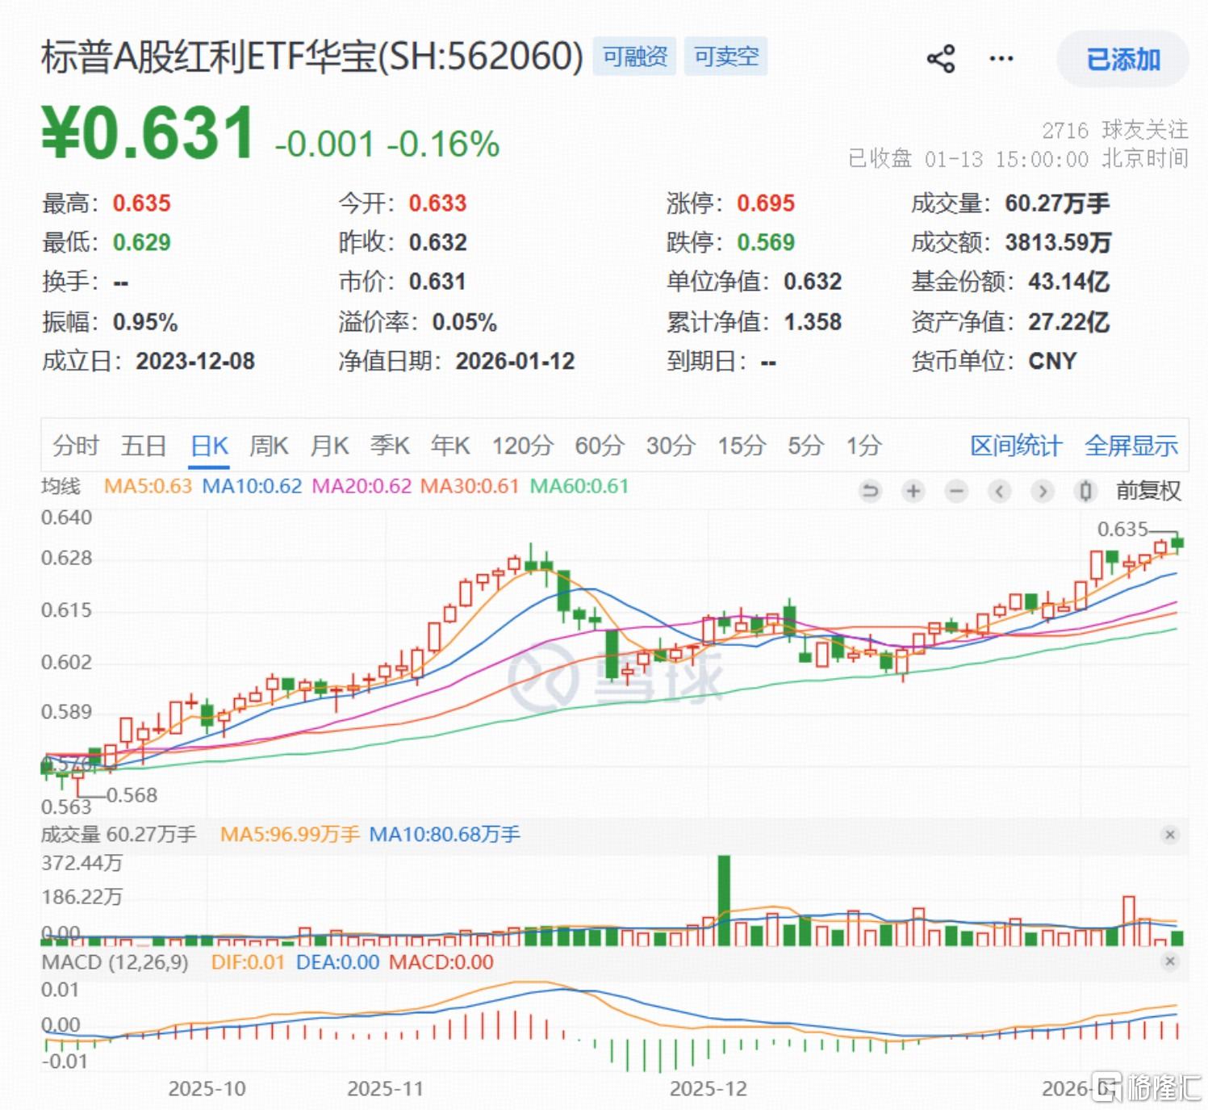Close the MACD indicator panel
This screenshot has width=1208, height=1110.
(x=1170, y=961)
